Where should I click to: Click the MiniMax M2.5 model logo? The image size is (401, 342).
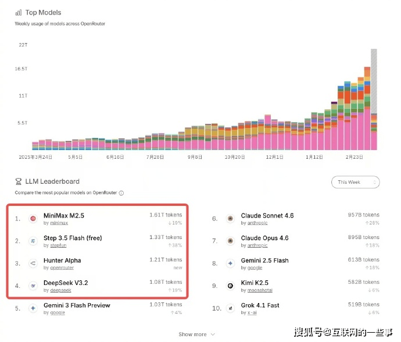33,218
